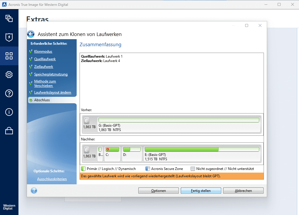Click the Green check next to Klonmodus
Image resolution: width=299 pixels, height=215 pixels.
point(31,51)
